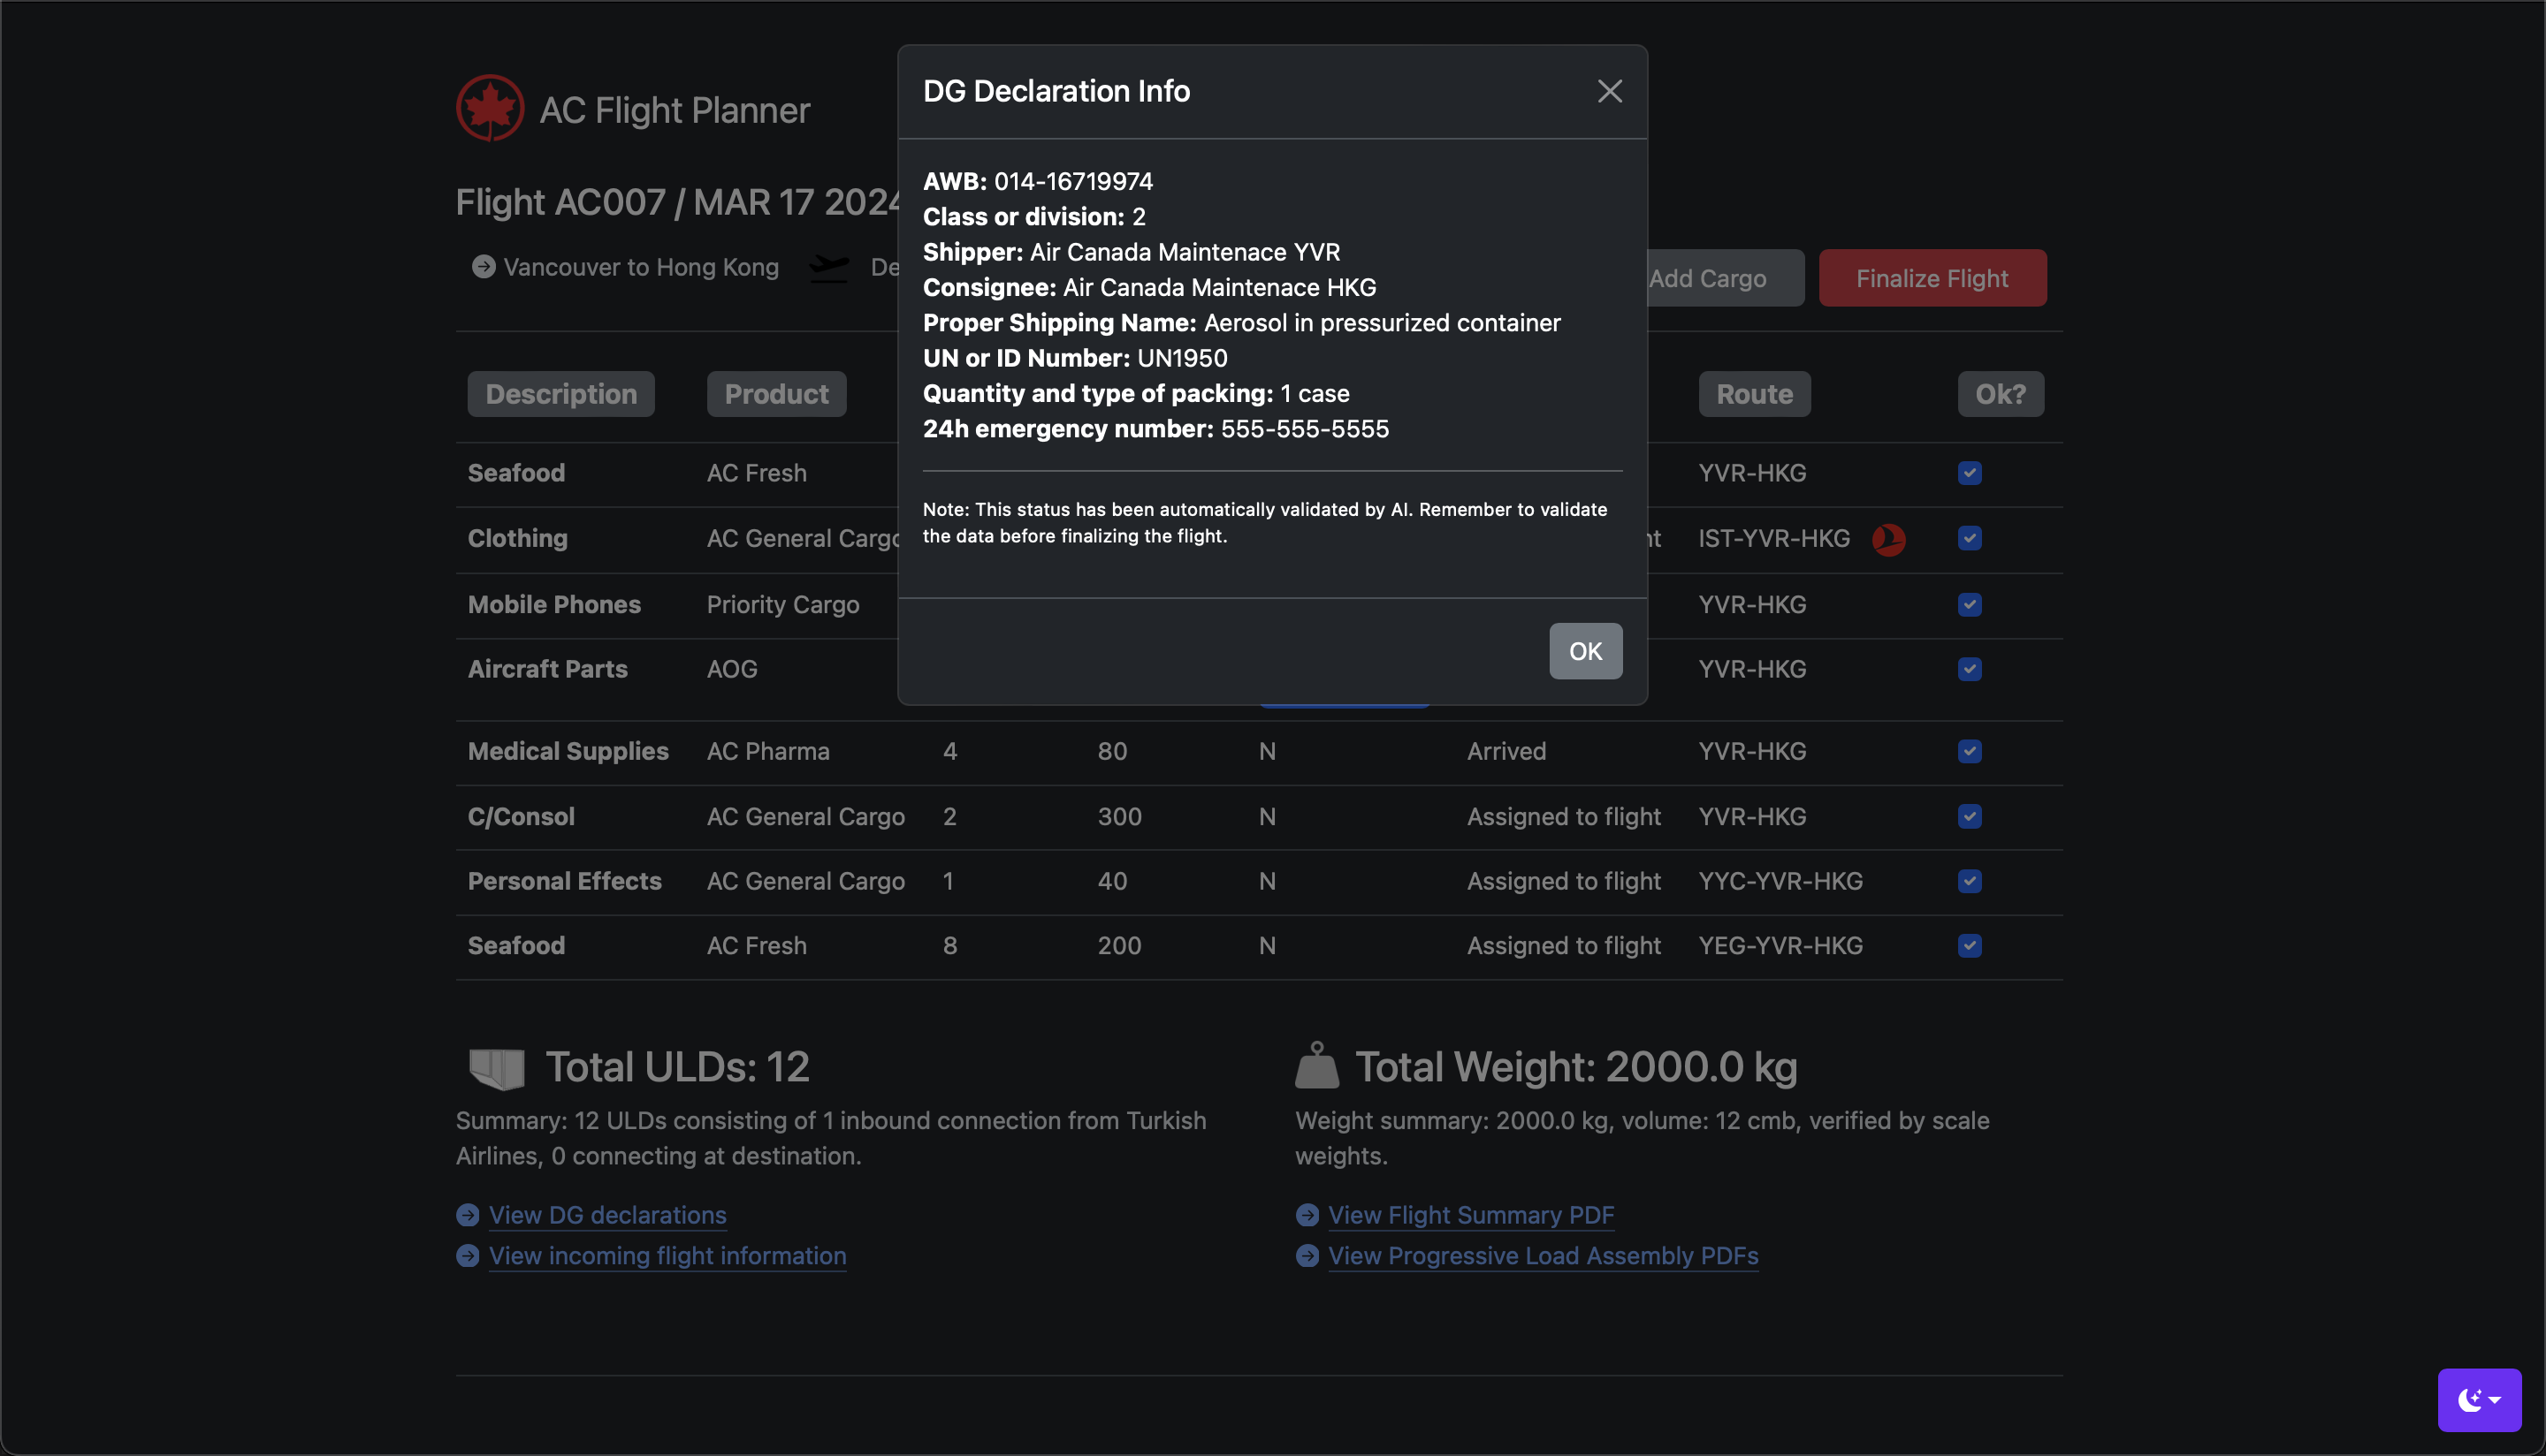
Task: Click the Route column header
Action: click(x=1753, y=394)
